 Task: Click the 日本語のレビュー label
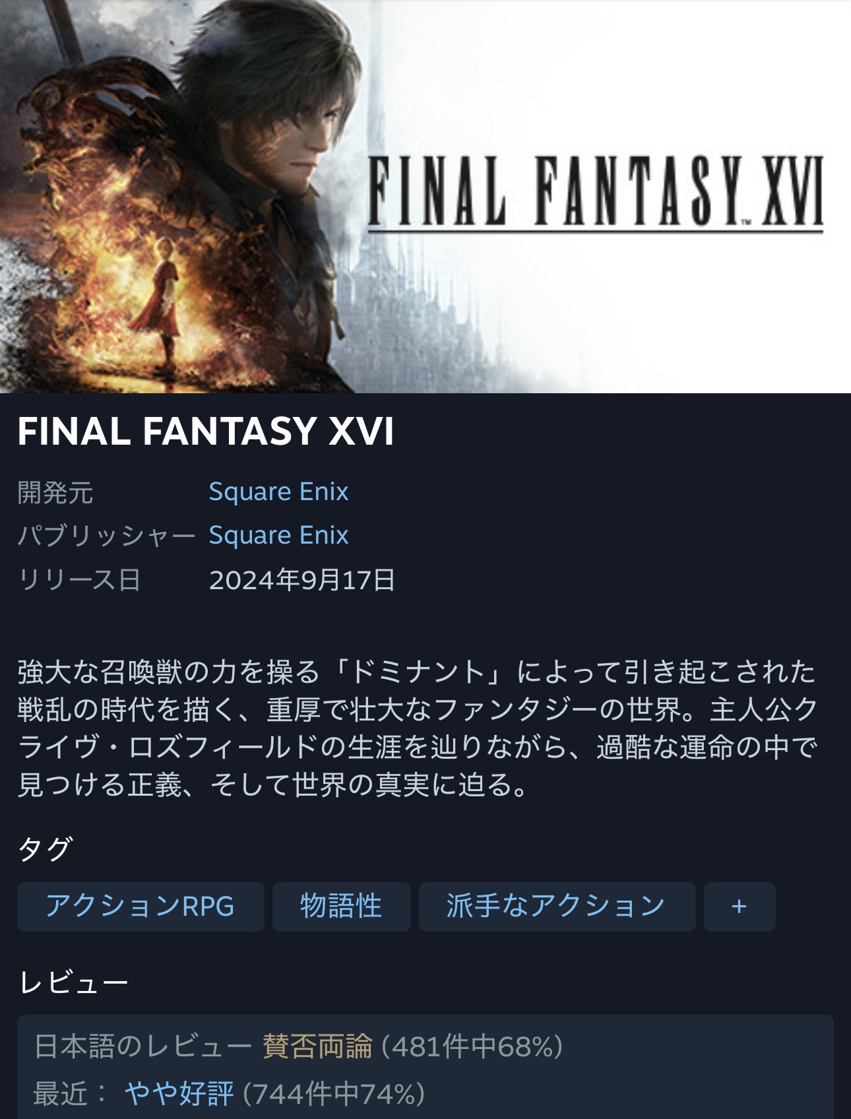[142, 1046]
